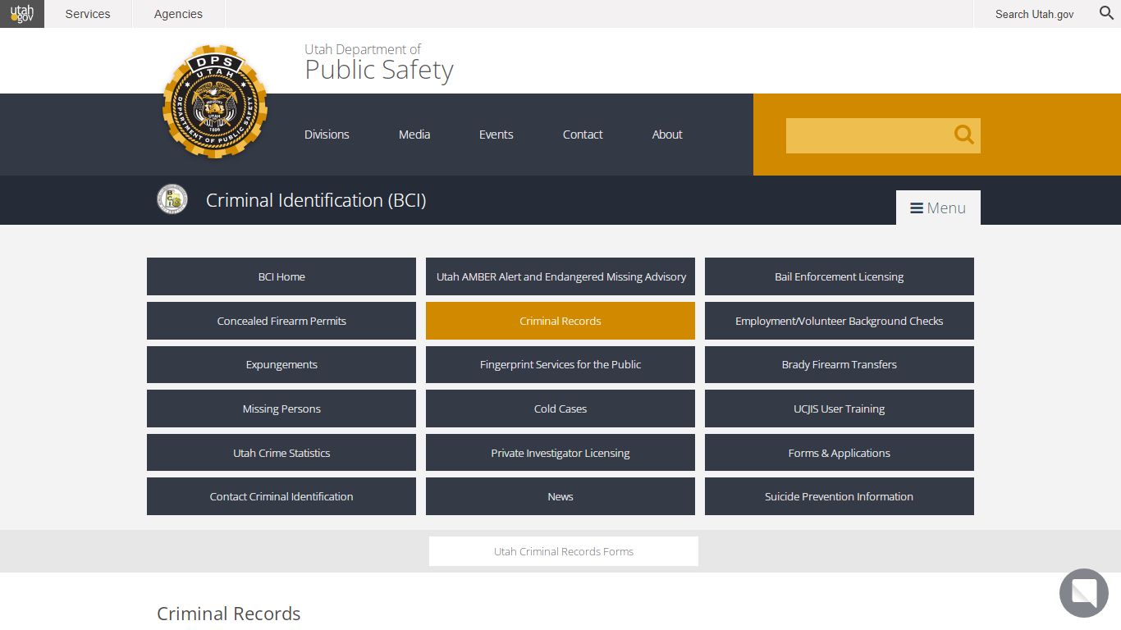Open Concealed Firearm Permits
1121x630 pixels.
(281, 321)
